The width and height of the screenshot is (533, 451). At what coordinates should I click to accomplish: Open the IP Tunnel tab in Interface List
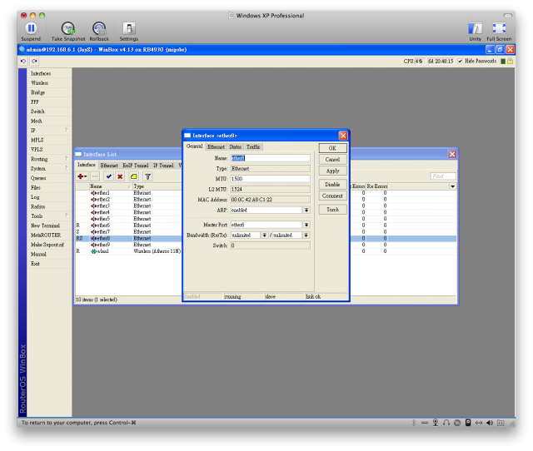pyautogui.click(x=163, y=166)
